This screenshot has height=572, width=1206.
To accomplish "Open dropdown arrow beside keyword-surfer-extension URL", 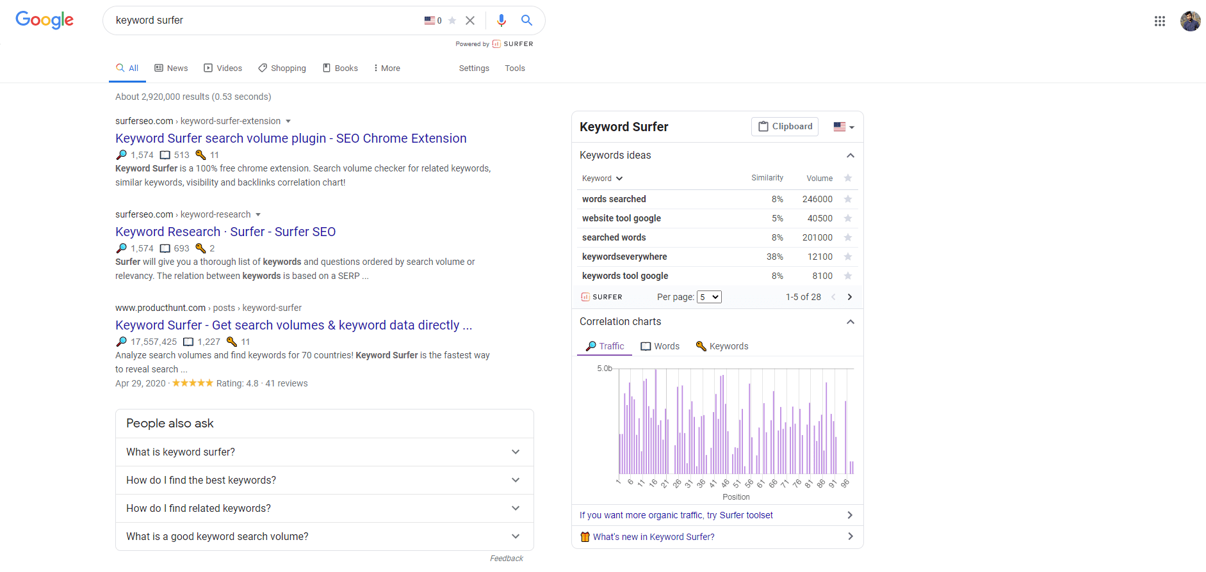I will click(288, 121).
